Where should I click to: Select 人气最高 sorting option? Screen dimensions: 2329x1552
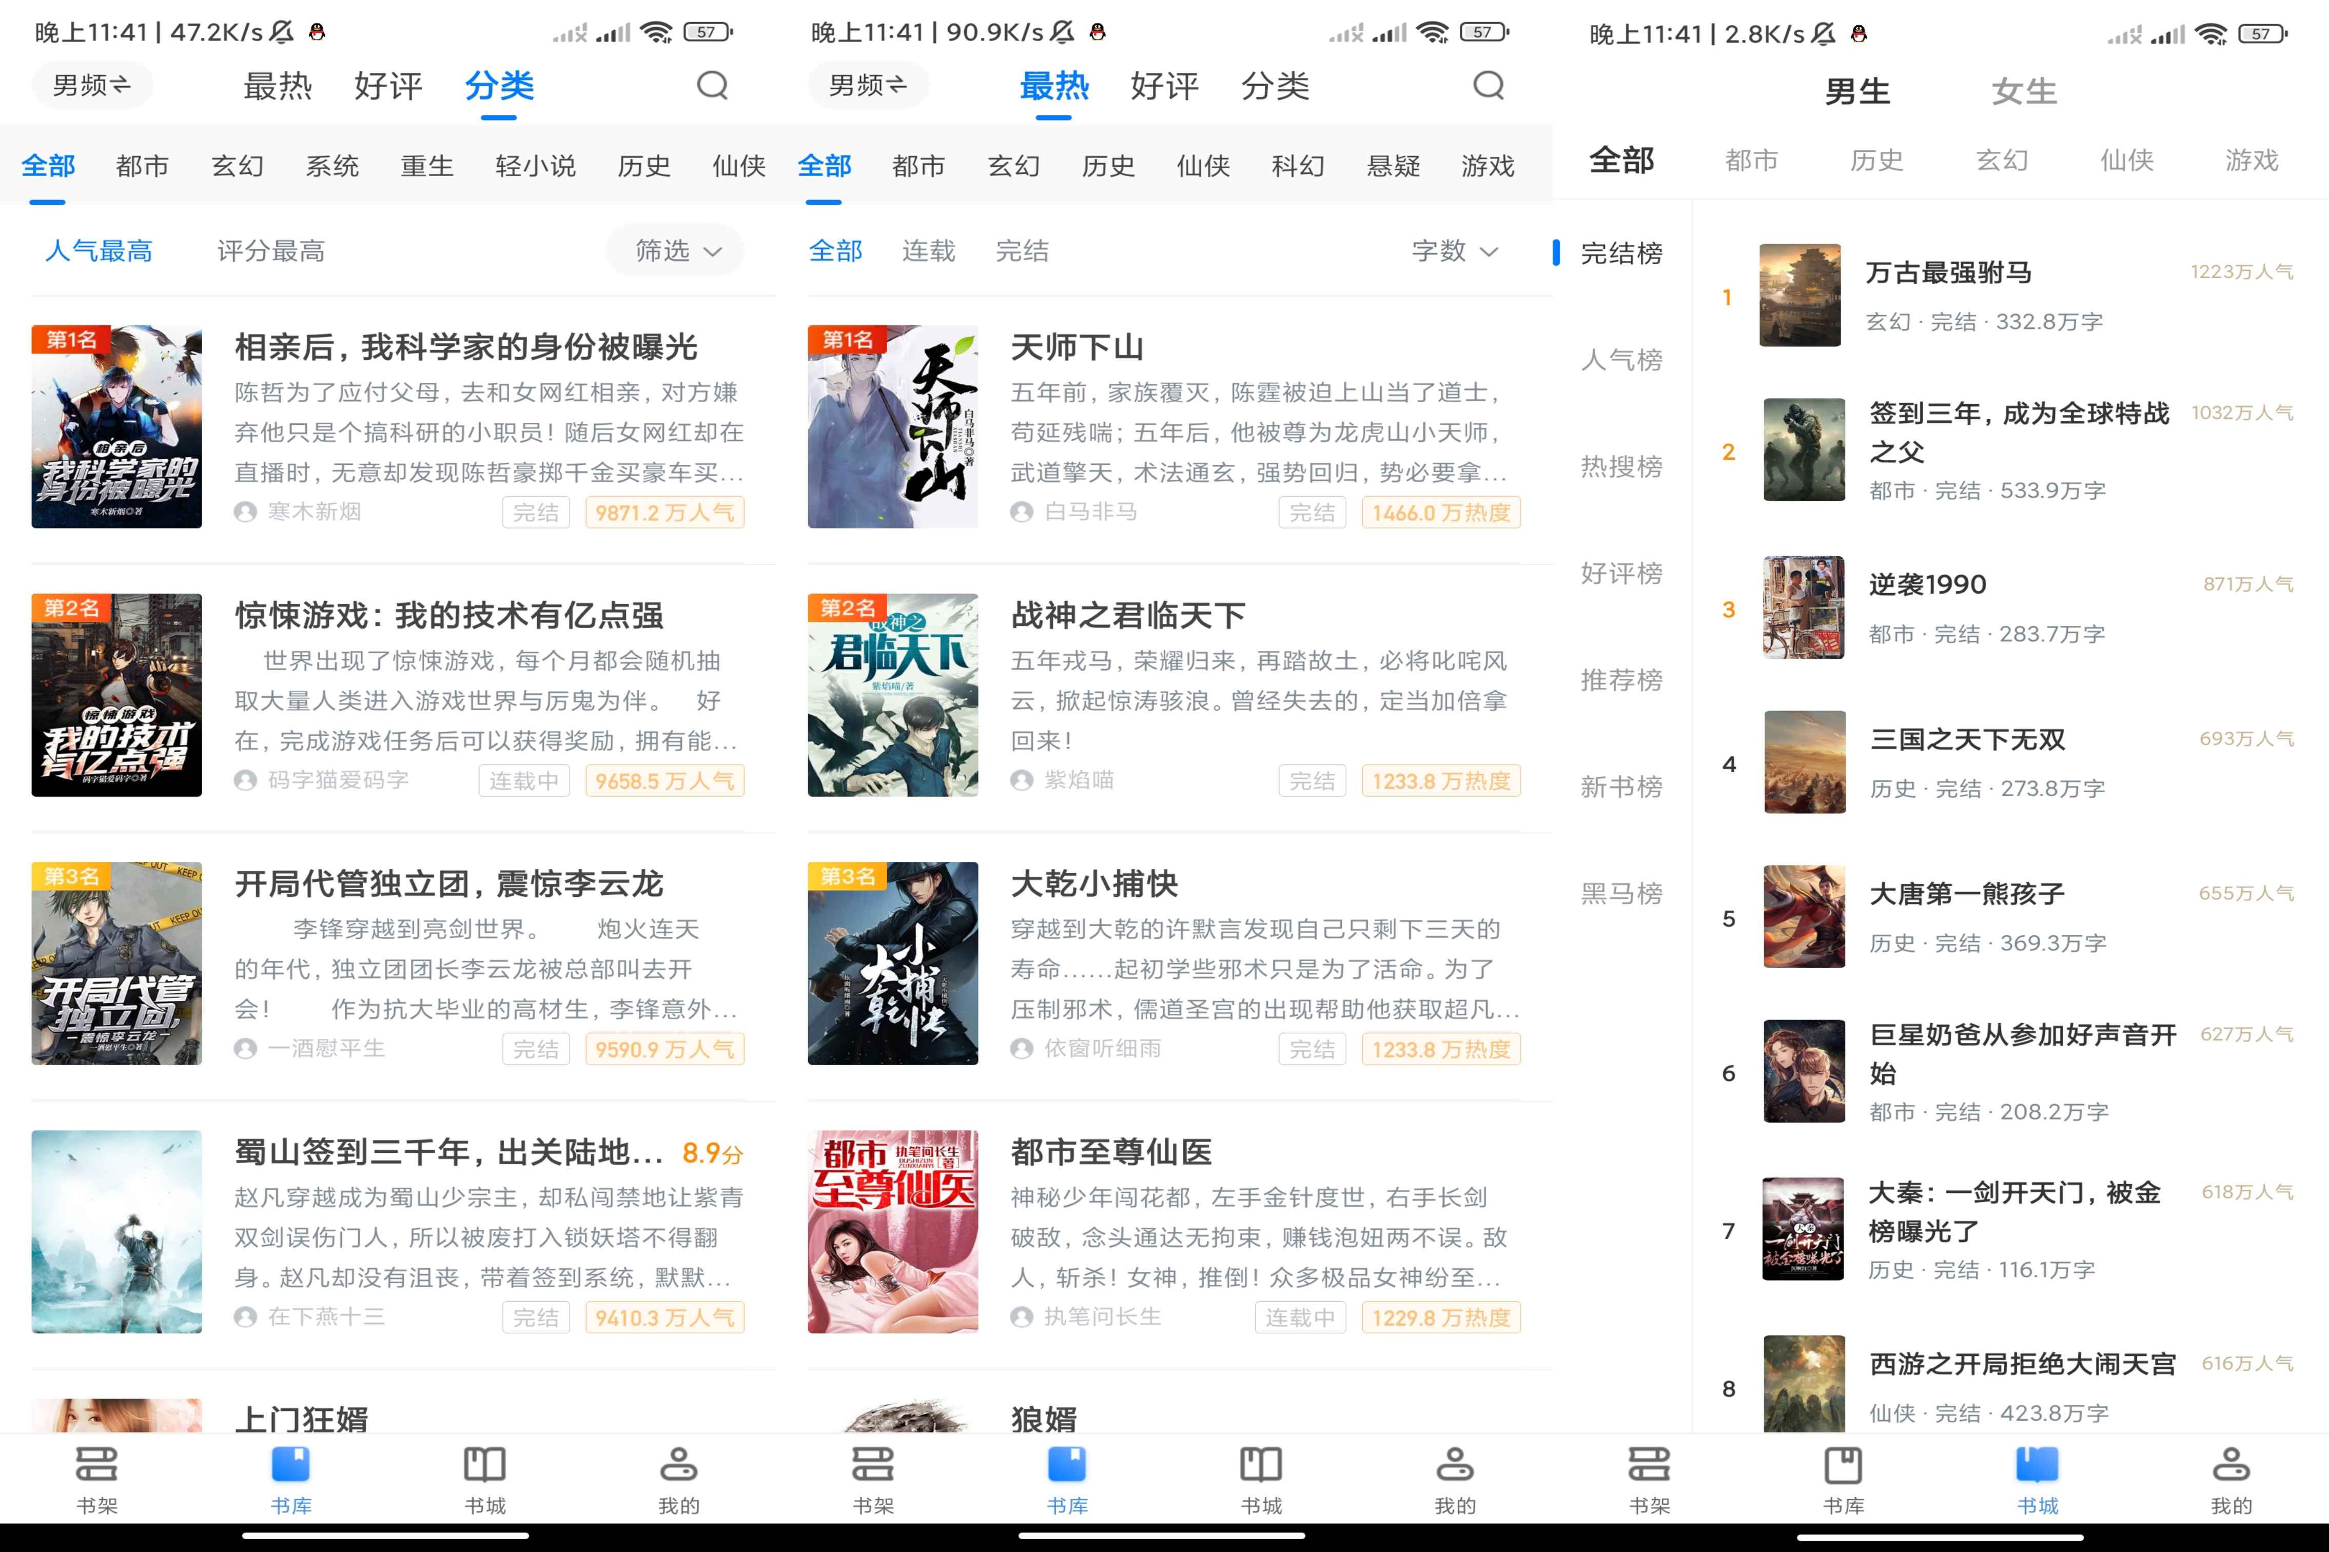[99, 250]
